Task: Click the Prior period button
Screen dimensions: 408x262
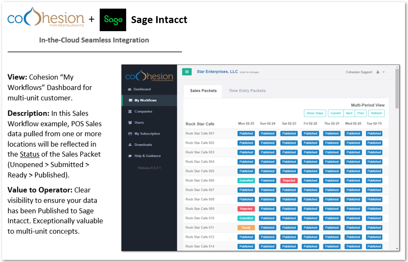Action: (360, 113)
